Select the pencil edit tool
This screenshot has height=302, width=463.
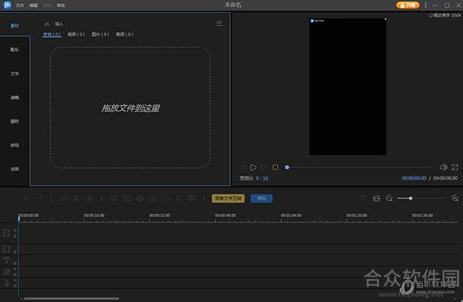tap(64, 199)
